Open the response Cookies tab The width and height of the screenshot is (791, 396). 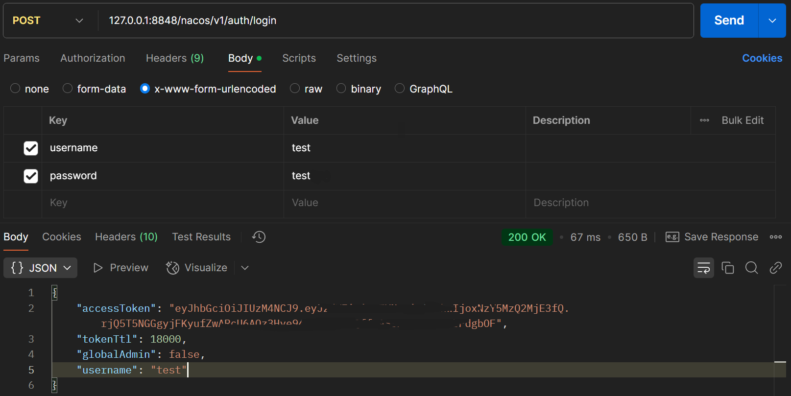[62, 237]
